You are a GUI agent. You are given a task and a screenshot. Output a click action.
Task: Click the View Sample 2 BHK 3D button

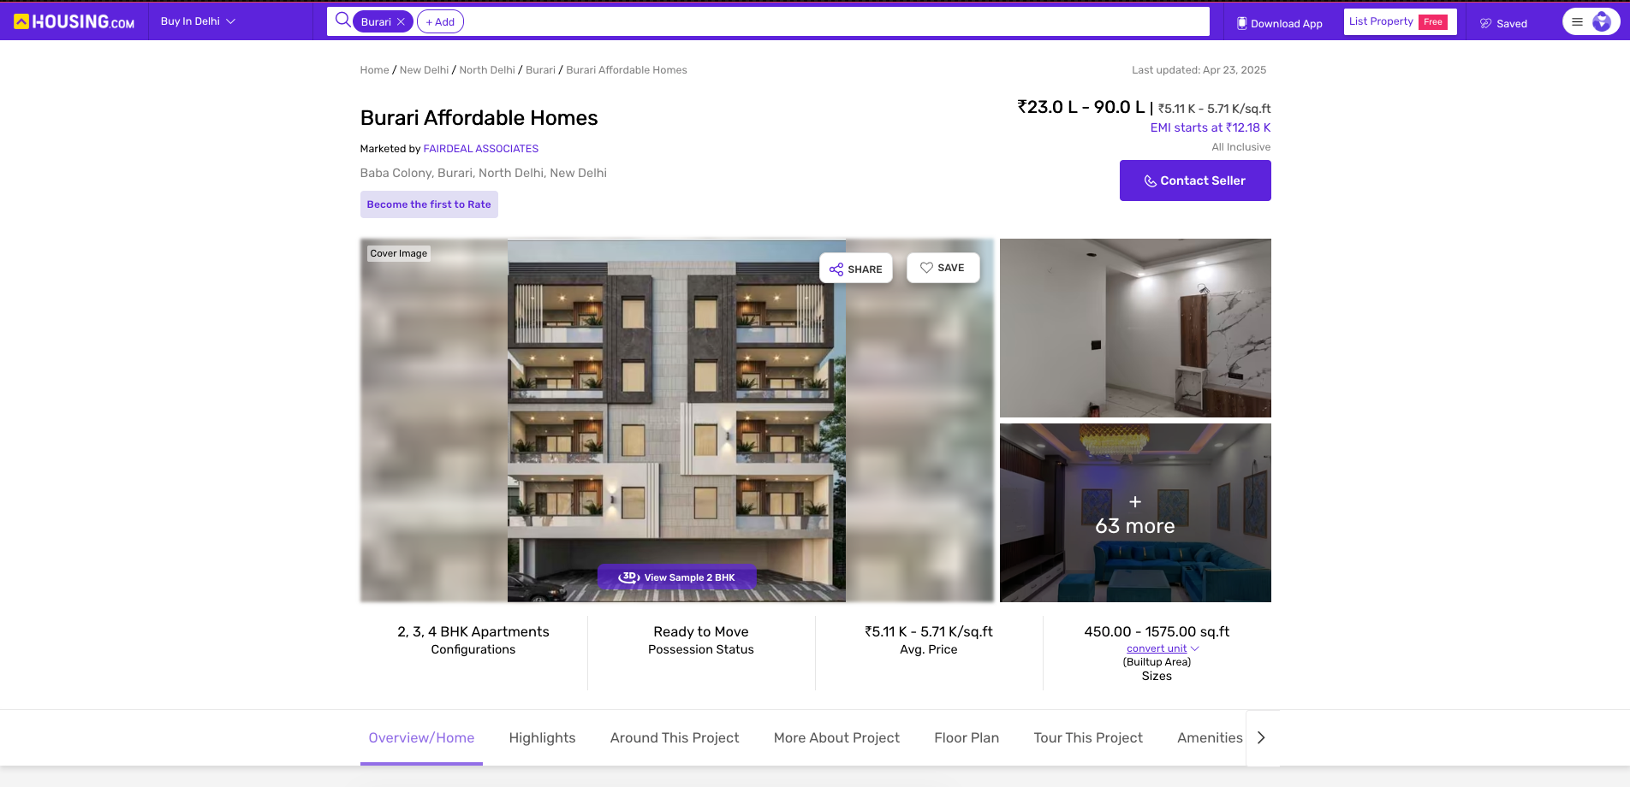pyautogui.click(x=675, y=577)
